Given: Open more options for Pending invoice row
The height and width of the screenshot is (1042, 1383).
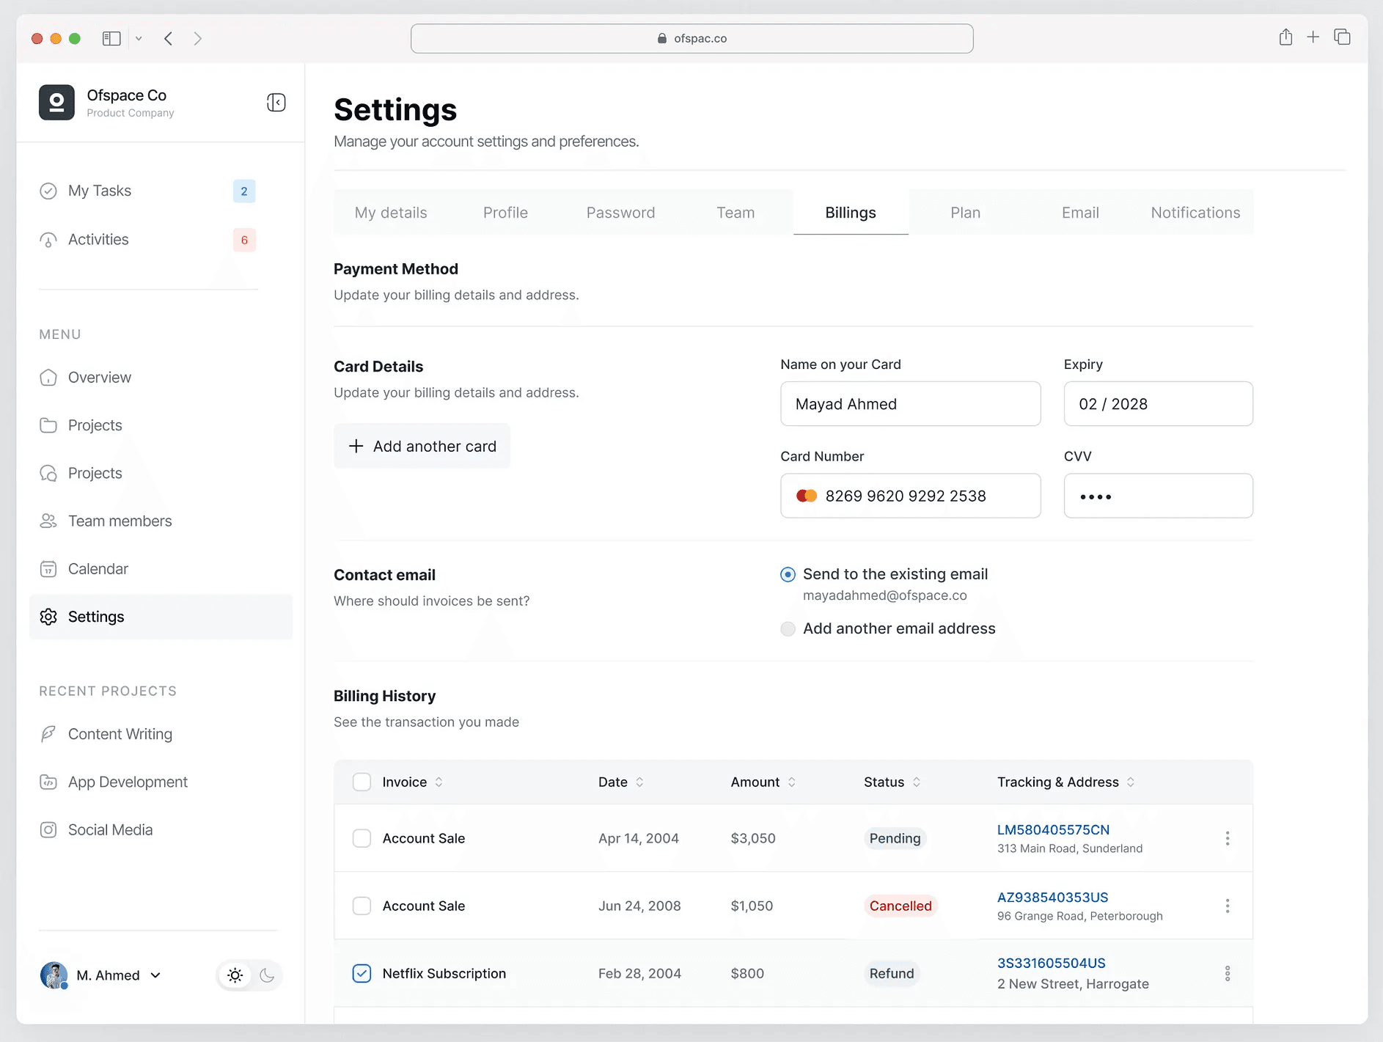Looking at the screenshot, I should [x=1228, y=838].
